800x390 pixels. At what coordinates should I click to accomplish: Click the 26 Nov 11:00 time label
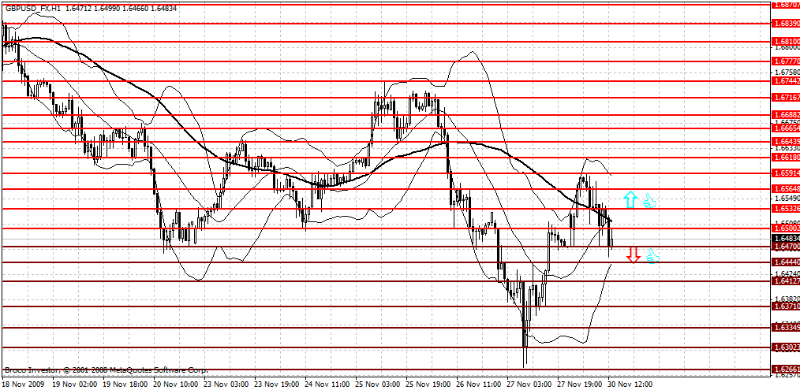point(479,384)
